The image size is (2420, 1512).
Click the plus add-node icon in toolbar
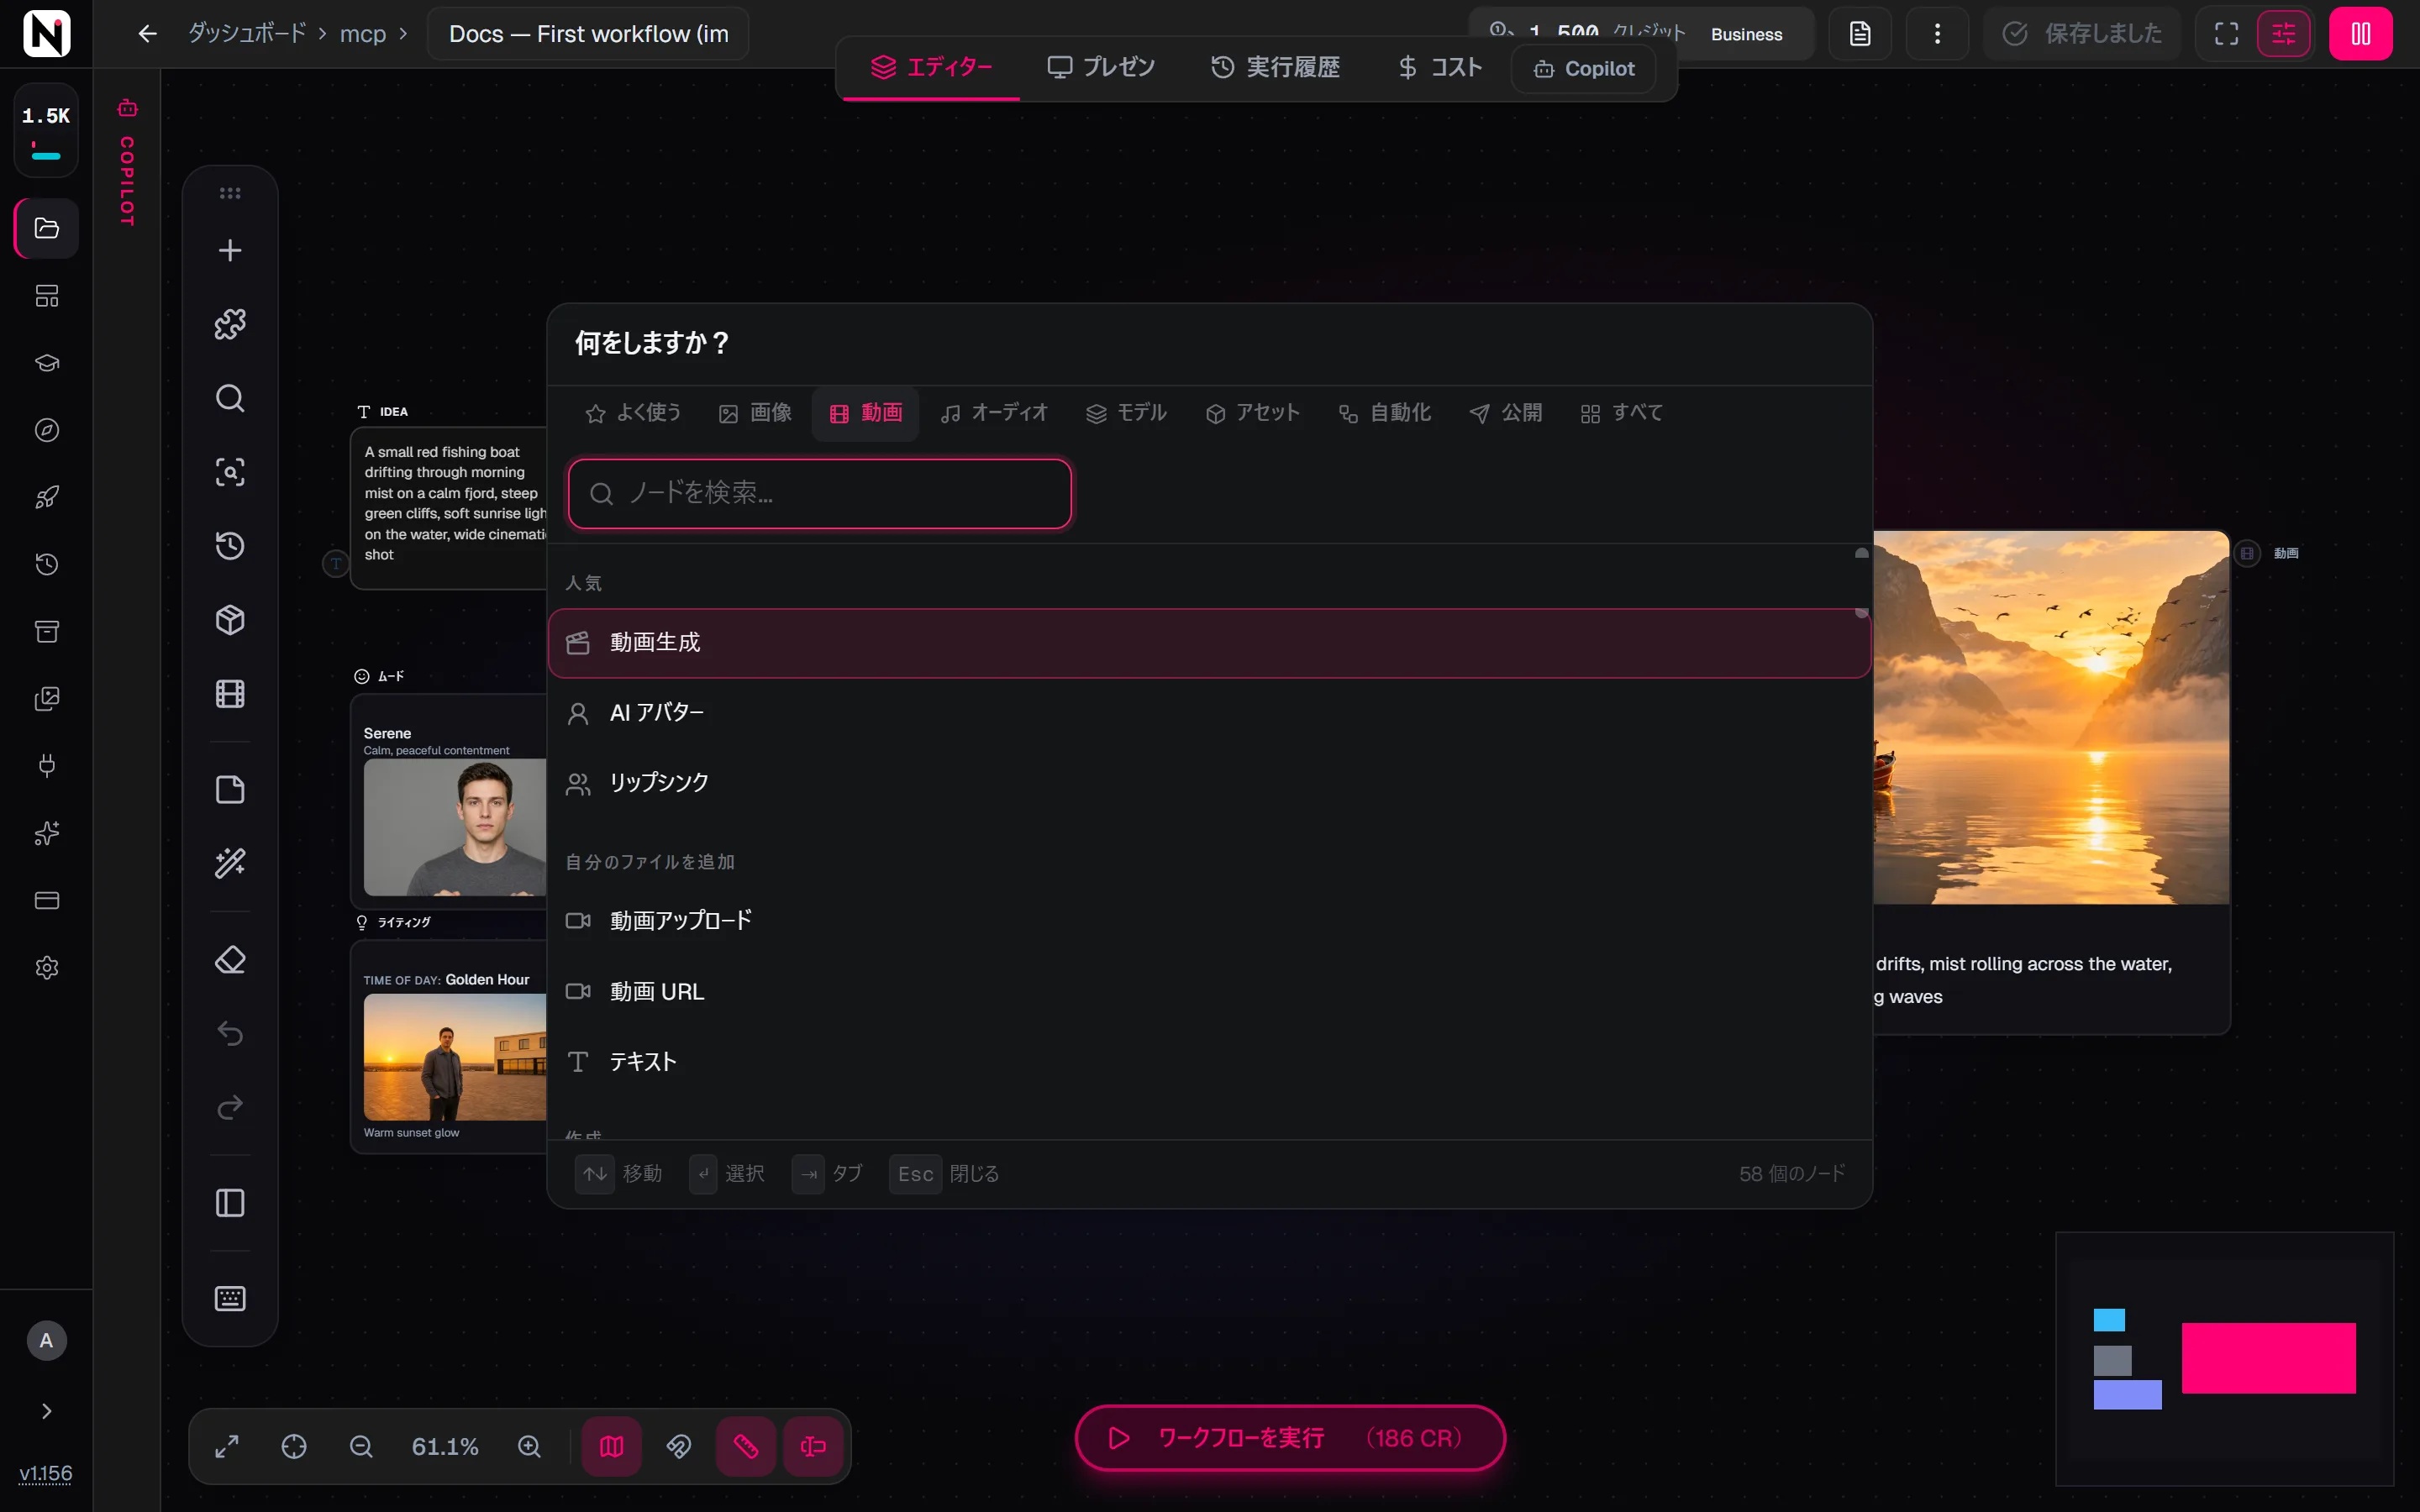tap(230, 250)
